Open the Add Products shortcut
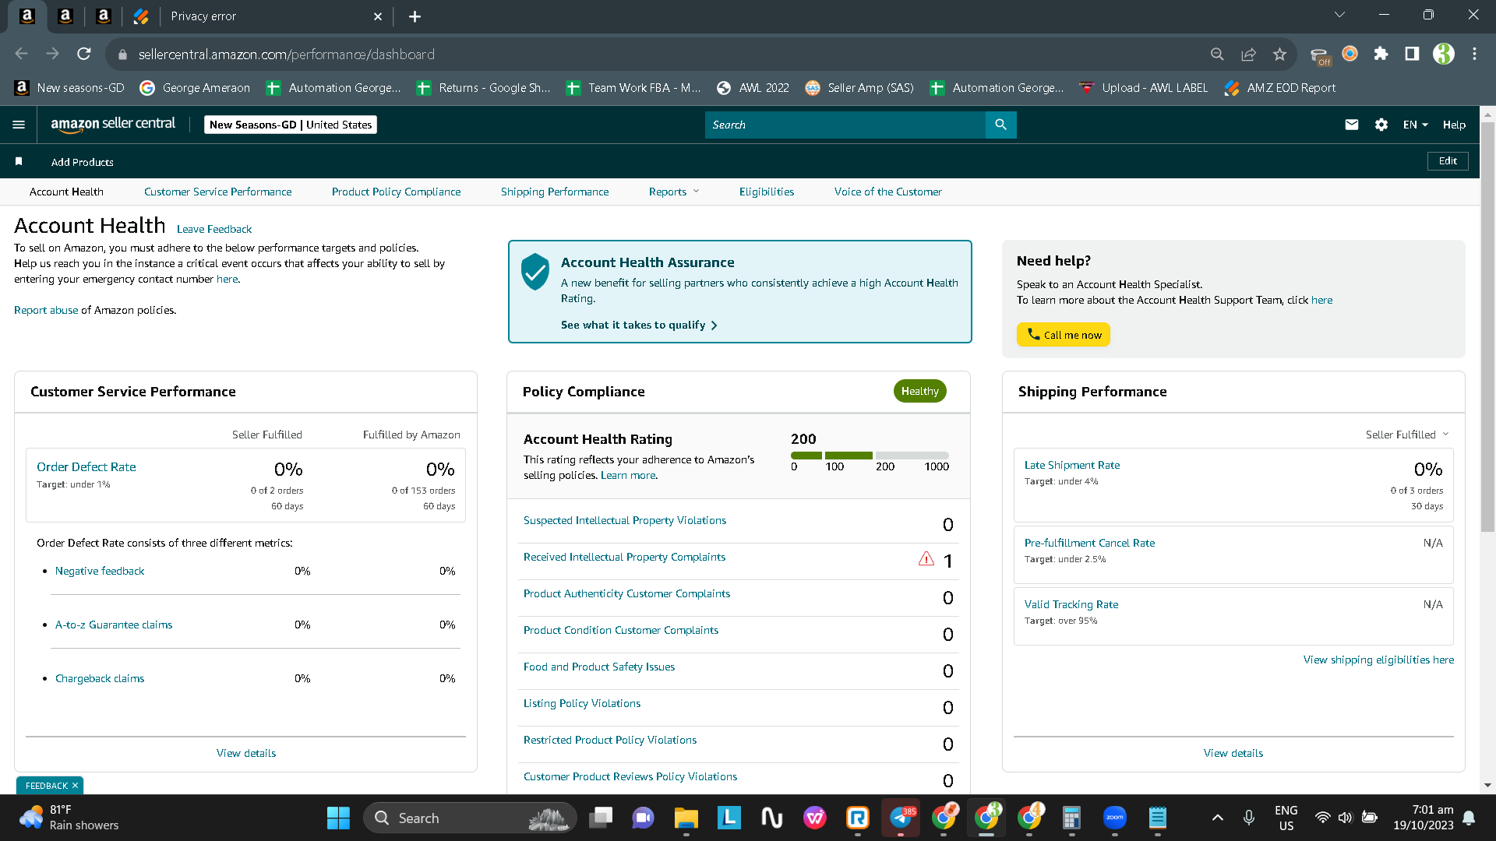This screenshot has height=841, width=1496. pos(83,162)
